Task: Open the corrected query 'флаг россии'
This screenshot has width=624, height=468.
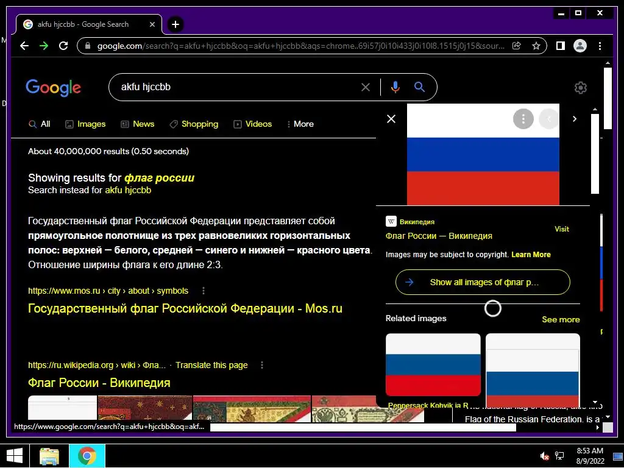Action: pos(159,178)
